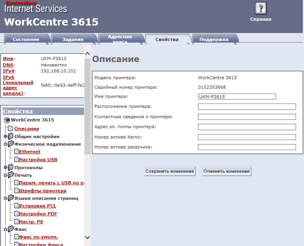Screen dimensions: 304x246
Task: Click the sidebar vertical scrollbar thumb
Action: tap(87, 106)
